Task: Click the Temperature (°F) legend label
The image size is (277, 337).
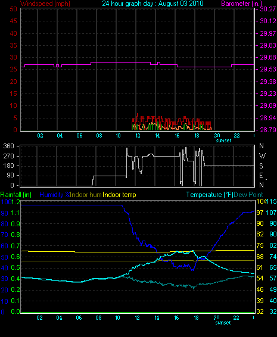Action: (210, 195)
